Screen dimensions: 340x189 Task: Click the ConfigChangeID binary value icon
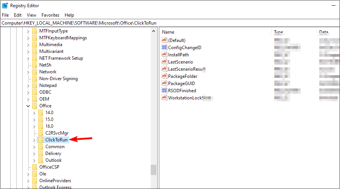(x=164, y=47)
